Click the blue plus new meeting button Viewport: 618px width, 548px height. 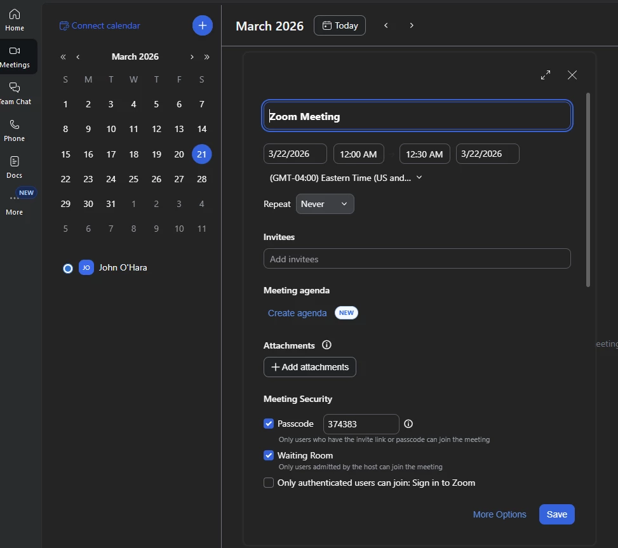click(x=202, y=25)
